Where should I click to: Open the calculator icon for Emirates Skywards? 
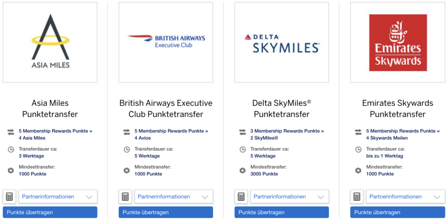coord(357,197)
